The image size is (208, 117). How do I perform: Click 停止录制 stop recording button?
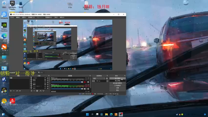pos(118,81)
